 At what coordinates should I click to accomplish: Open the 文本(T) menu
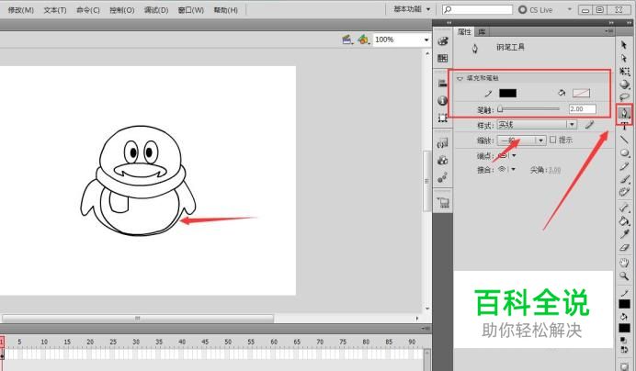[55, 10]
